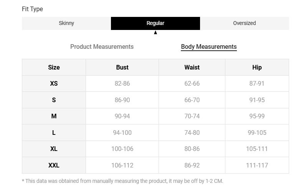Click the measurement disclaimer footnote text
306x189 pixels.
coord(122,181)
